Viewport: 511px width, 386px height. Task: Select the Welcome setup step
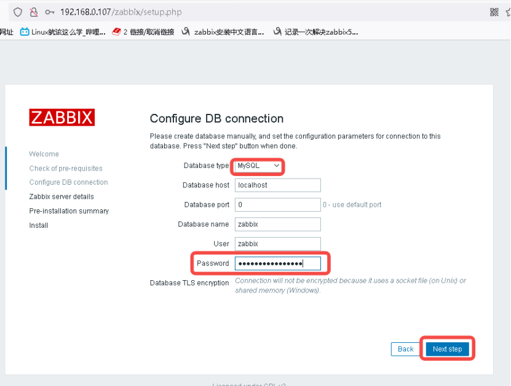[44, 154]
